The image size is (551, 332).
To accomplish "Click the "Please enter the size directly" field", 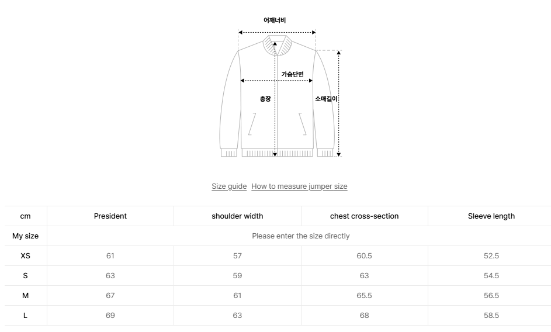I will (300, 236).
